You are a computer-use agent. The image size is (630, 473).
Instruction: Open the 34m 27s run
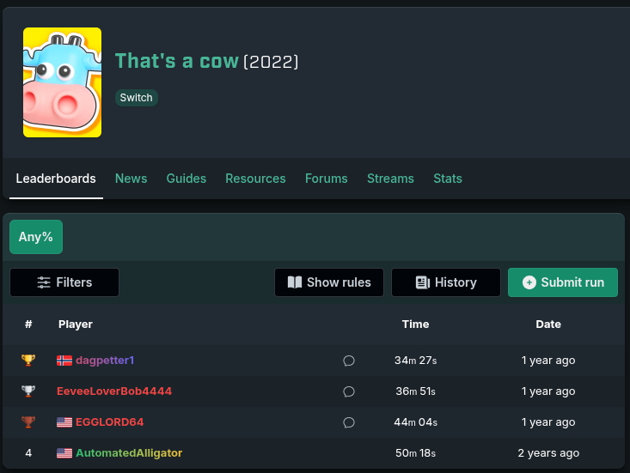(x=415, y=361)
